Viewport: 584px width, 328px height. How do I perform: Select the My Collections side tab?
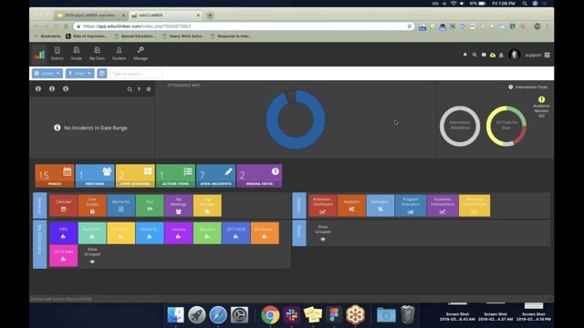40,244
